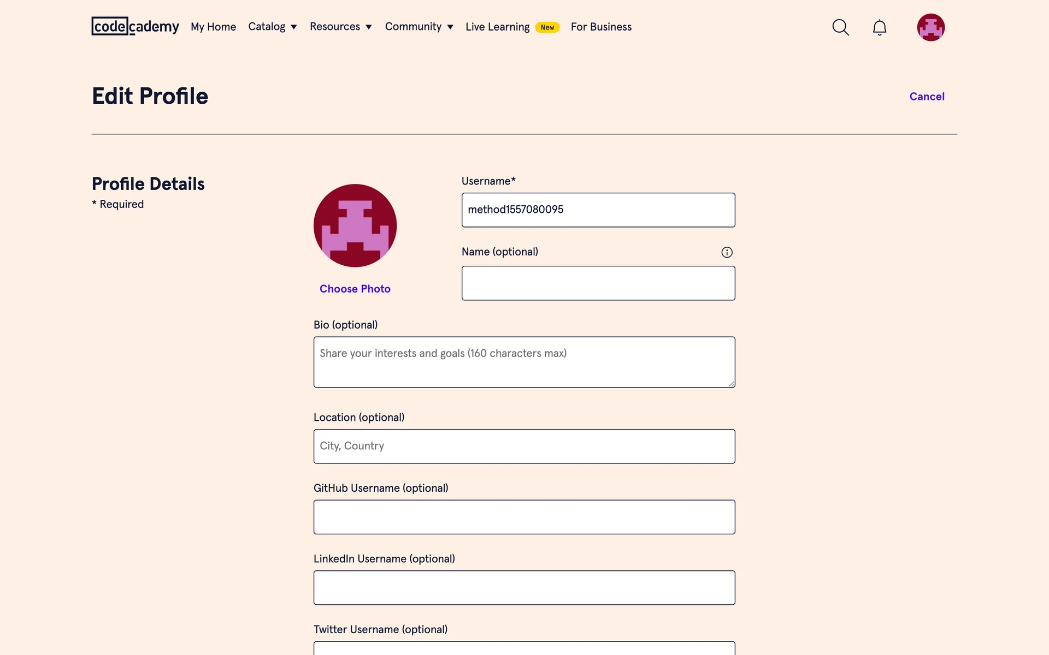Screen dimensions: 1049x655
Task: Focus the GitHub Username field
Action: (524, 517)
